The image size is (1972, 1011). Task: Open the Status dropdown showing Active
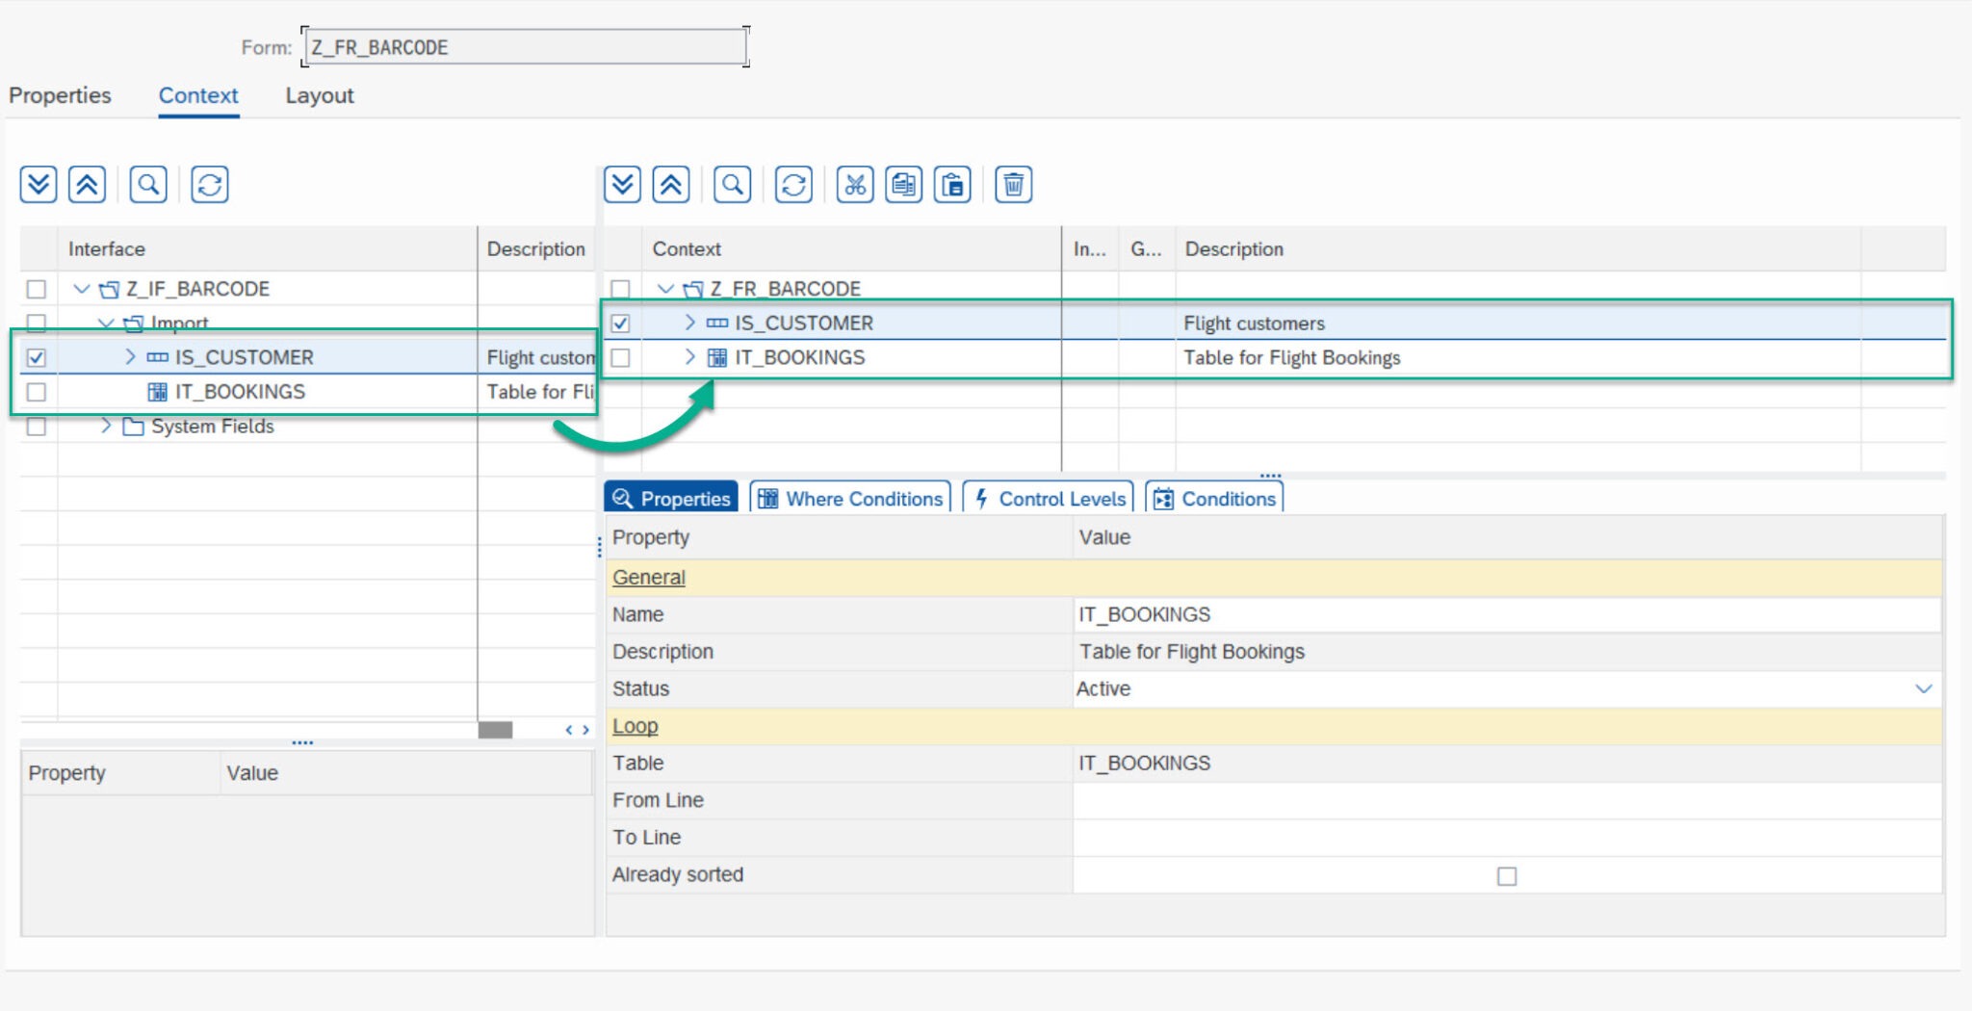click(1923, 688)
